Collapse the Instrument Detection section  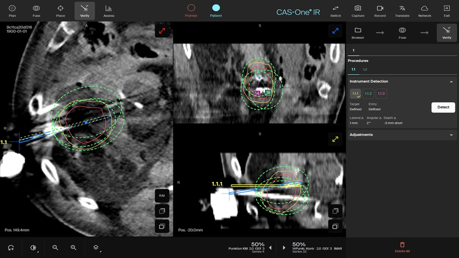click(451, 81)
